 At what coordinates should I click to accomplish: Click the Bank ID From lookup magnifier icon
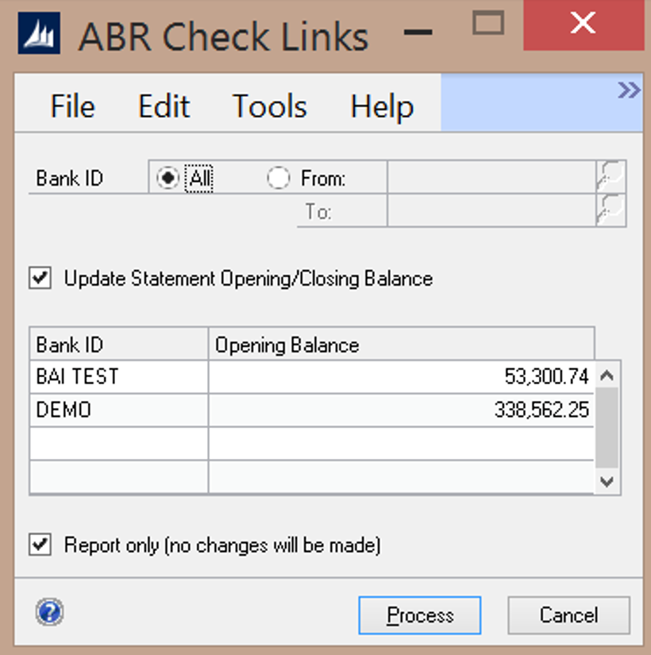611,178
